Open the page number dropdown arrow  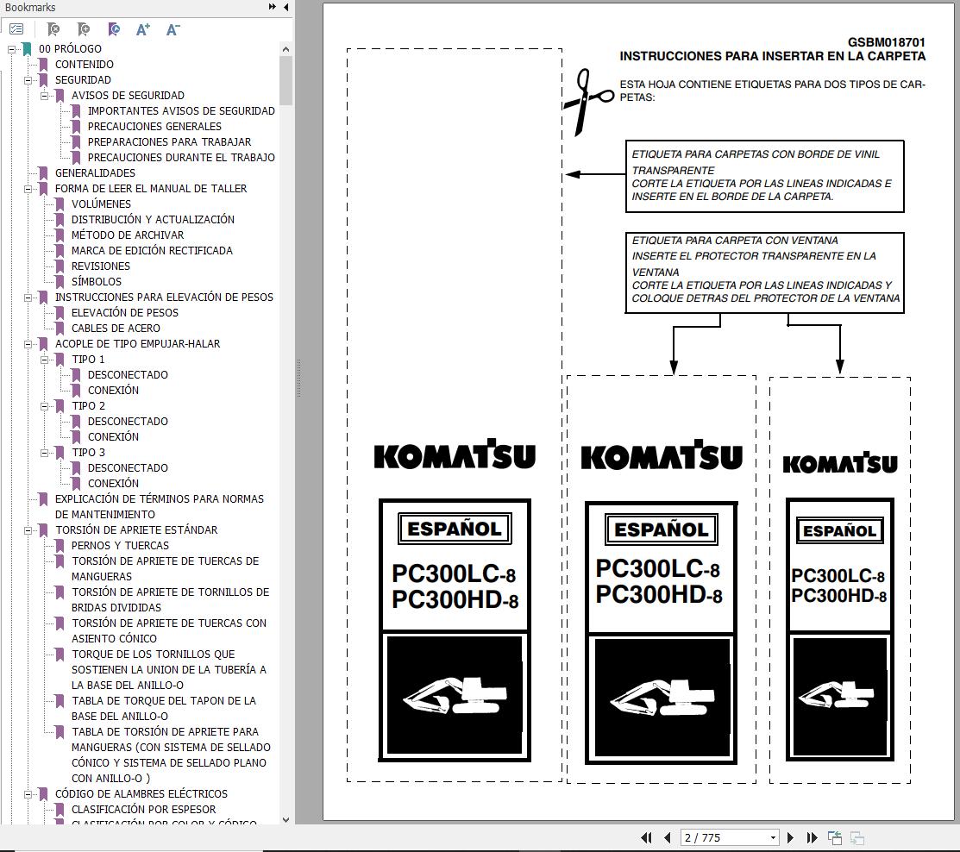pyautogui.click(x=774, y=837)
